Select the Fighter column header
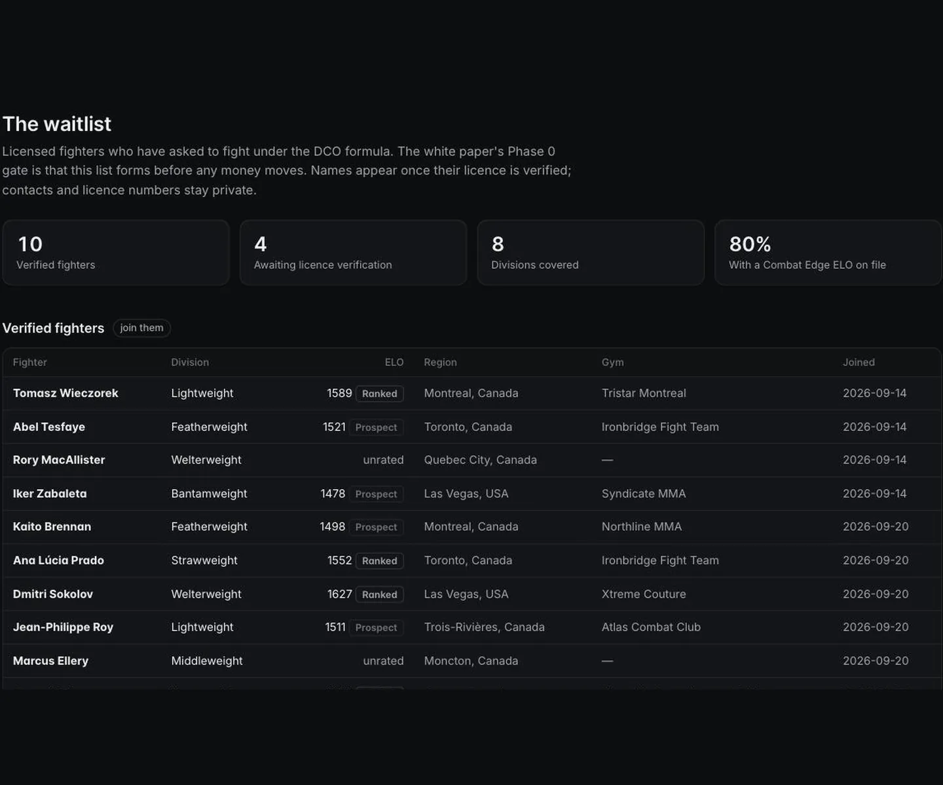The width and height of the screenshot is (943, 785). click(30, 362)
